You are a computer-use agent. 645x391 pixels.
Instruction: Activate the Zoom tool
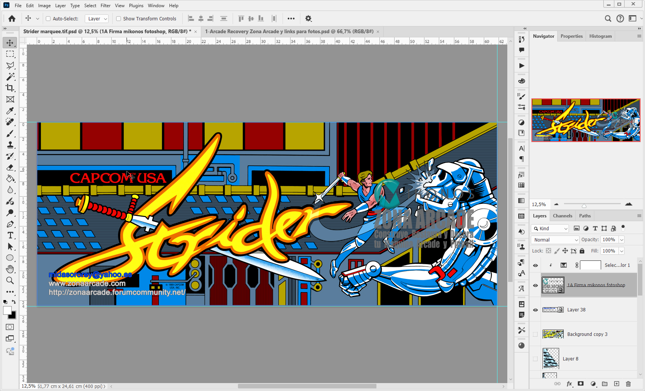10,280
